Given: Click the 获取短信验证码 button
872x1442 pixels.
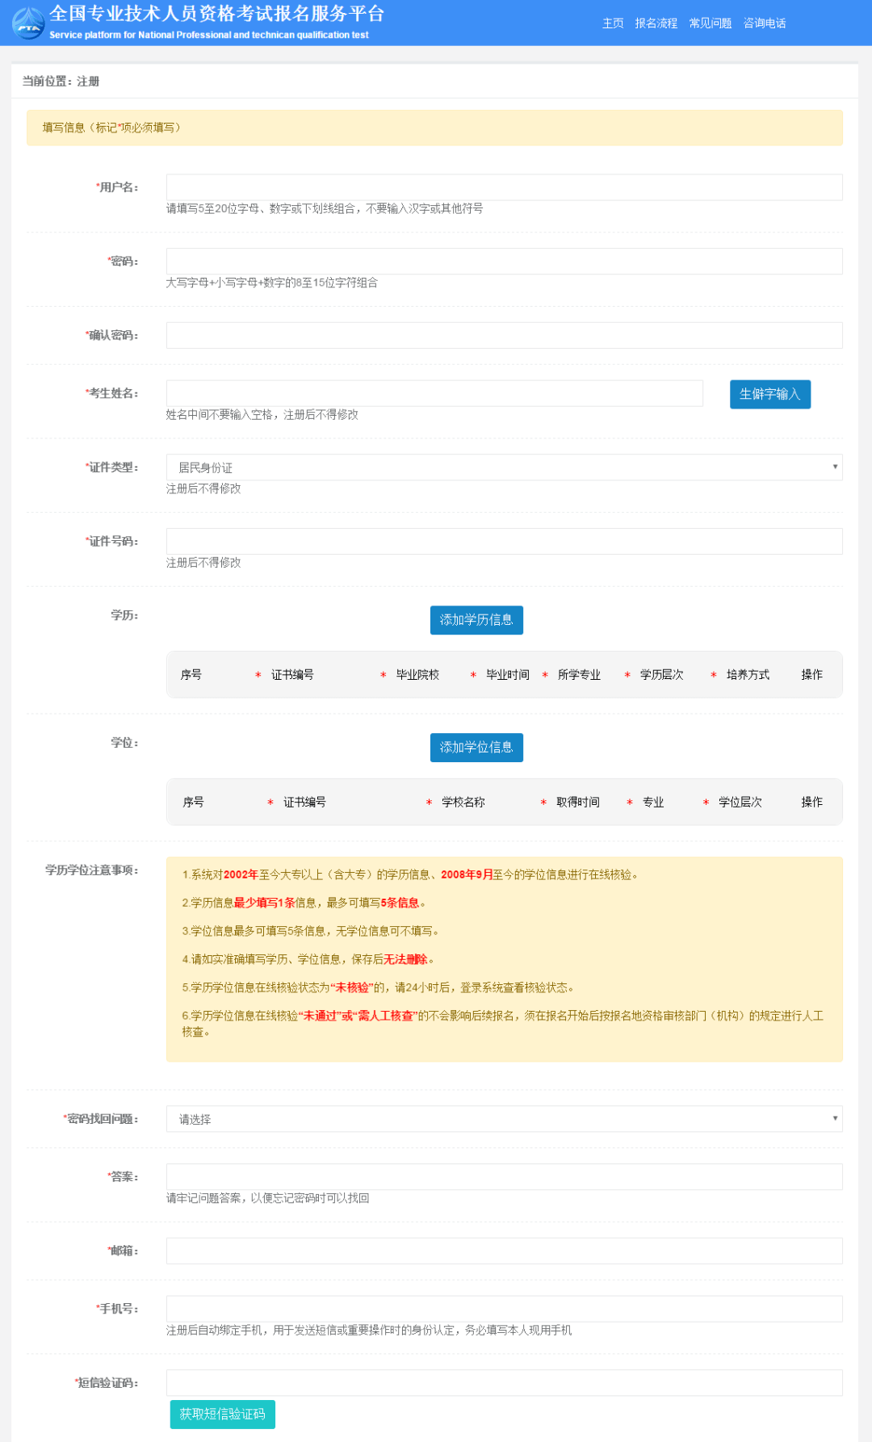Looking at the screenshot, I should click(222, 1415).
